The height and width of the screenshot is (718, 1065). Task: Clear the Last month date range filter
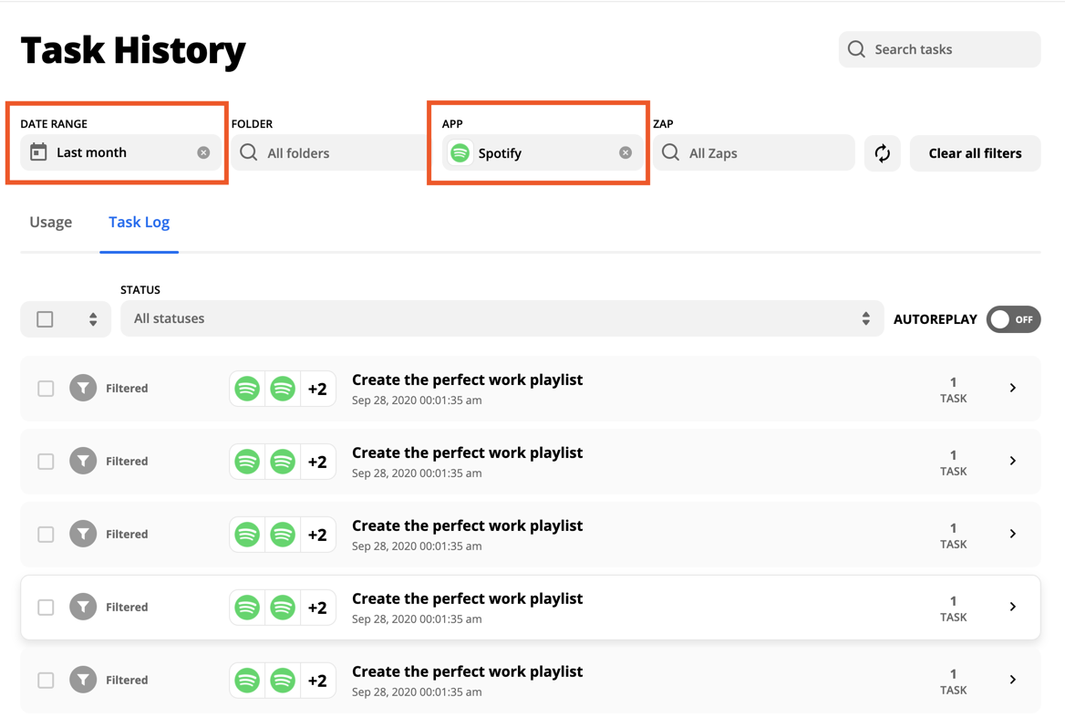point(203,153)
